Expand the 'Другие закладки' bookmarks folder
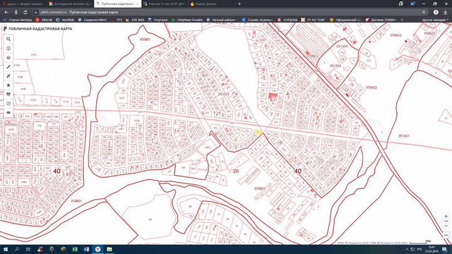Viewport: 452px width, 254px height. pyautogui.click(x=434, y=20)
